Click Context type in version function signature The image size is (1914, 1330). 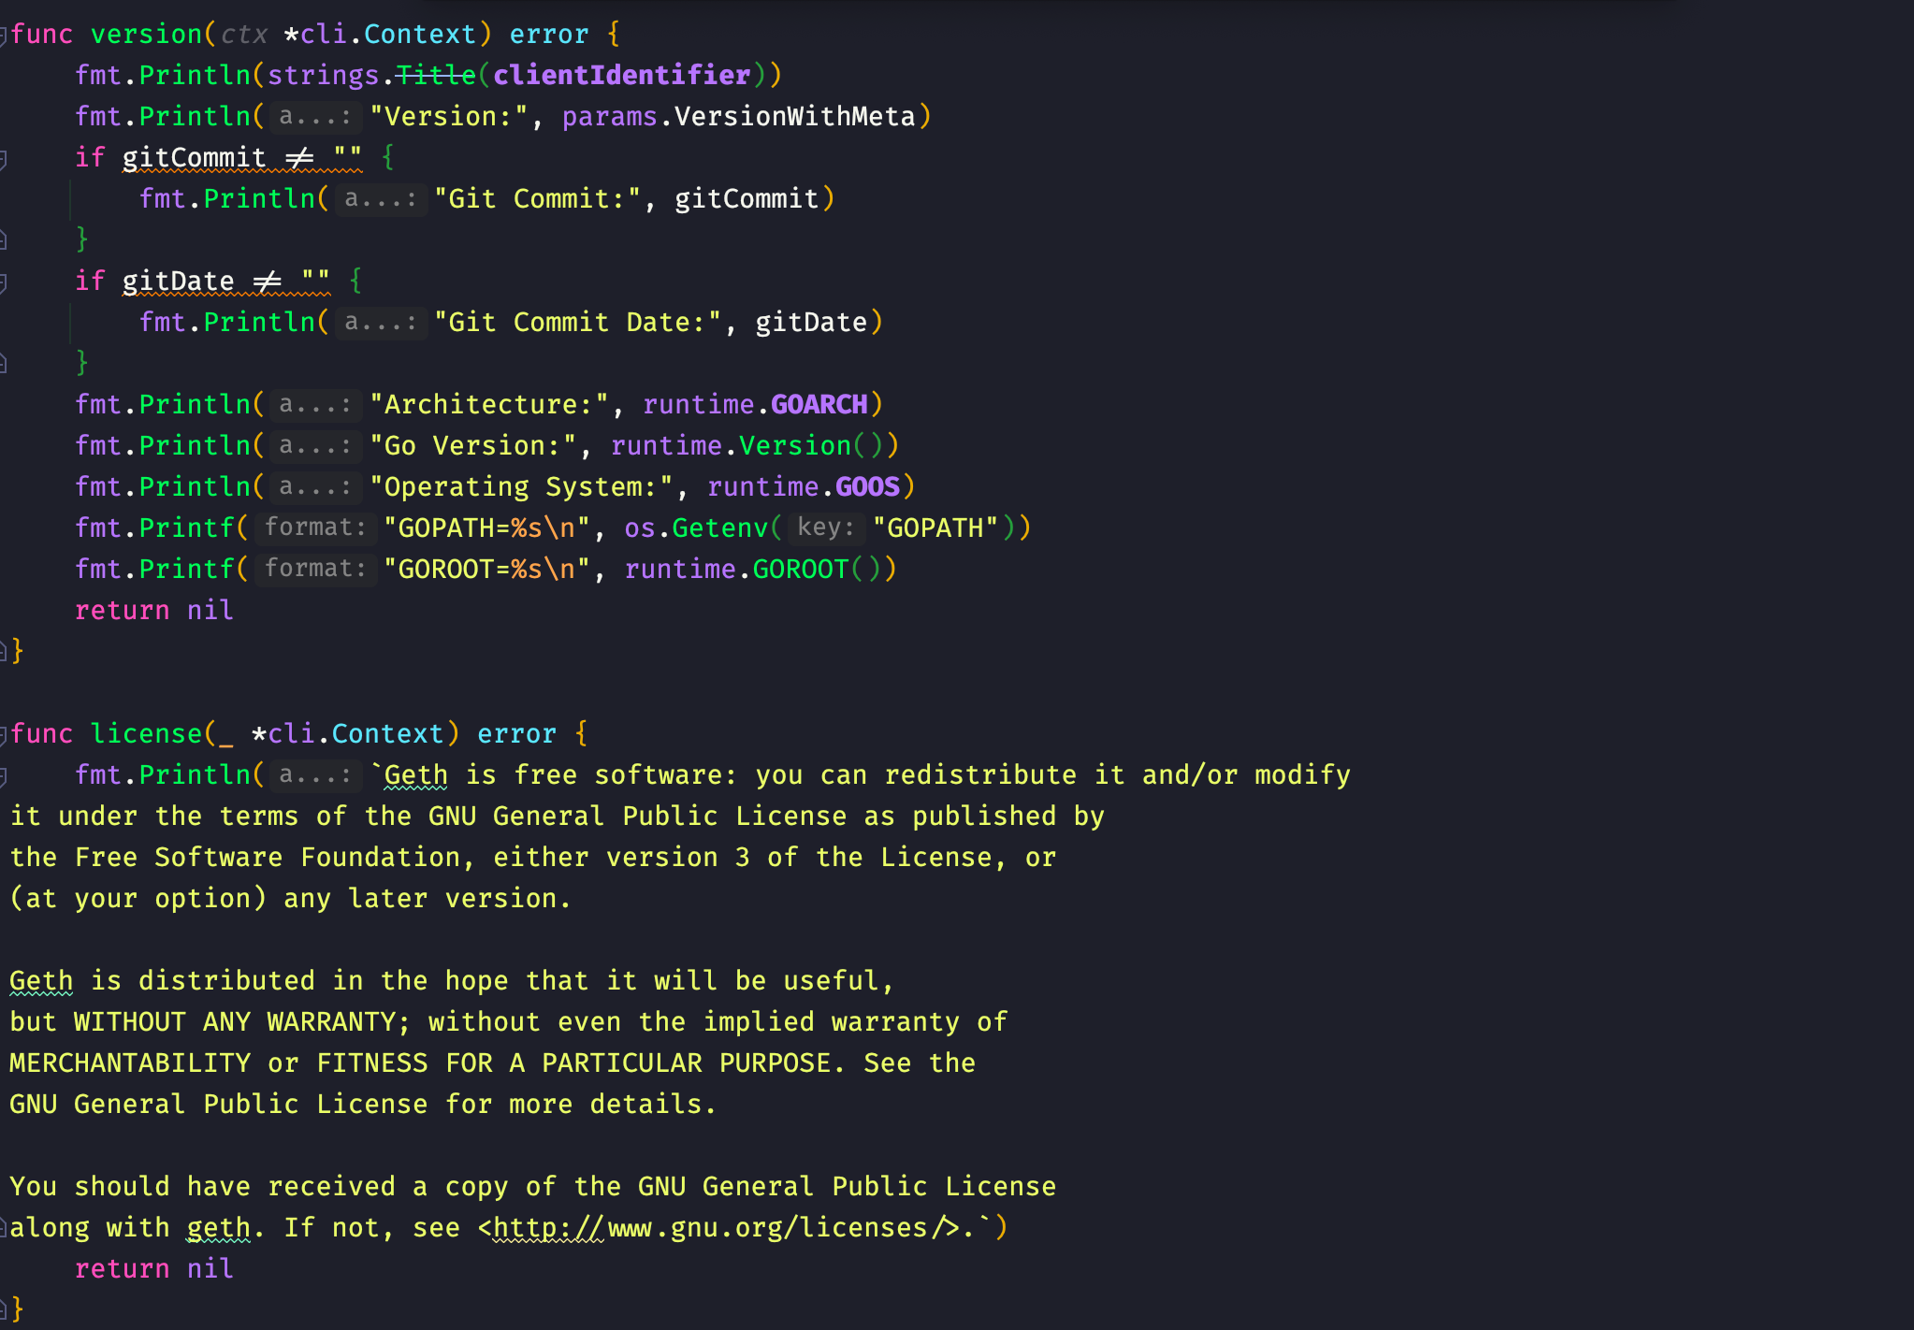[419, 35]
